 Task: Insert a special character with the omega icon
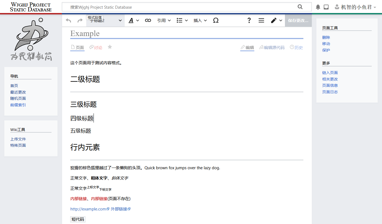point(216,20)
